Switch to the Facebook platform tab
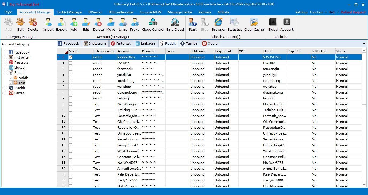 click(69, 44)
